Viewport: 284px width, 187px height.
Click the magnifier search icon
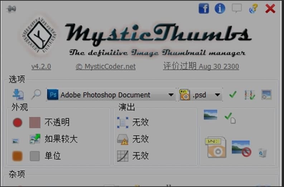tap(36, 95)
